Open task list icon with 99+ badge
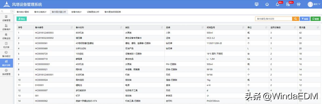Image resolution: width=322 pixels, height=104 pixels. coord(288,4)
